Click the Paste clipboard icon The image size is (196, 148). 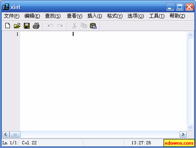93,26
